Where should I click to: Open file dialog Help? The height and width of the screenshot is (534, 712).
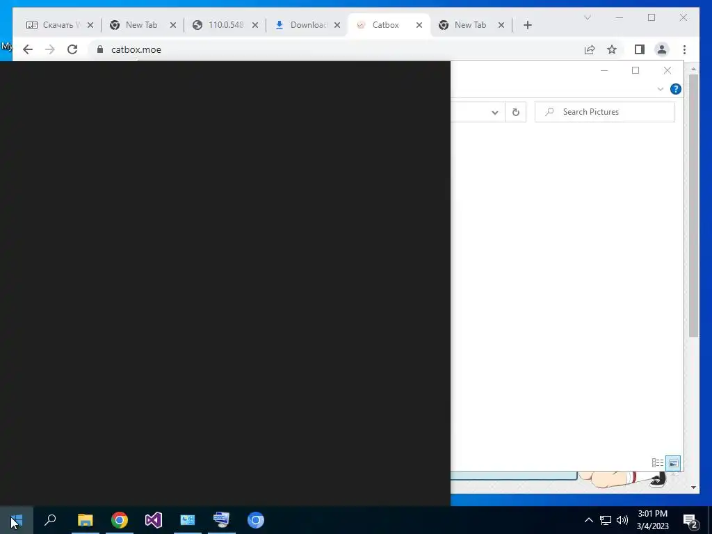[676, 89]
